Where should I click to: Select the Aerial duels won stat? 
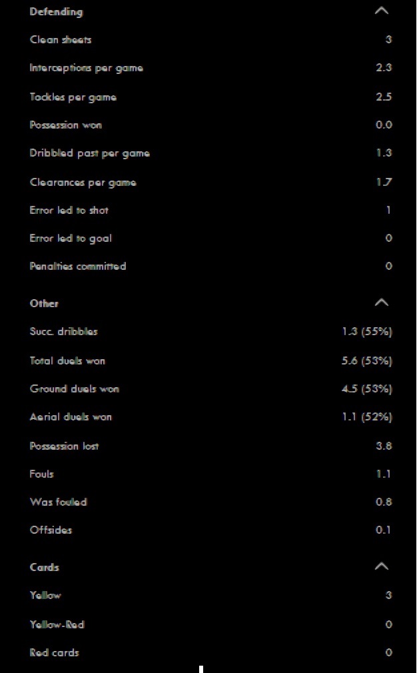point(210,416)
